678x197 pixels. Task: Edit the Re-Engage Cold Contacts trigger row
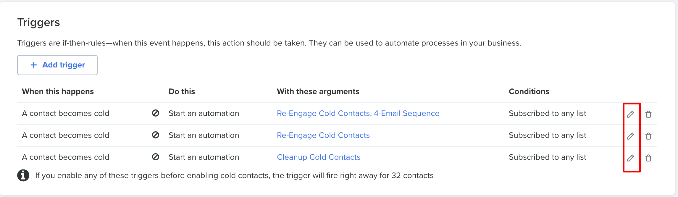tap(630, 136)
